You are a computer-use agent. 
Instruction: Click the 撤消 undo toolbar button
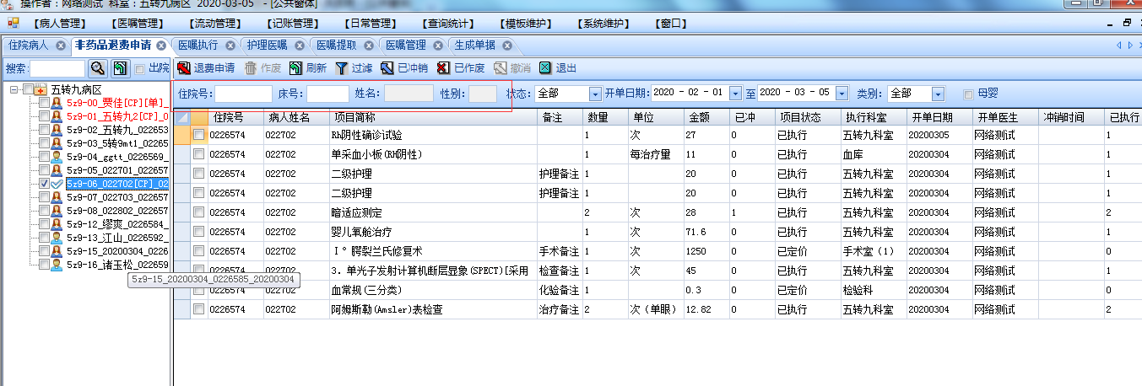(x=512, y=68)
